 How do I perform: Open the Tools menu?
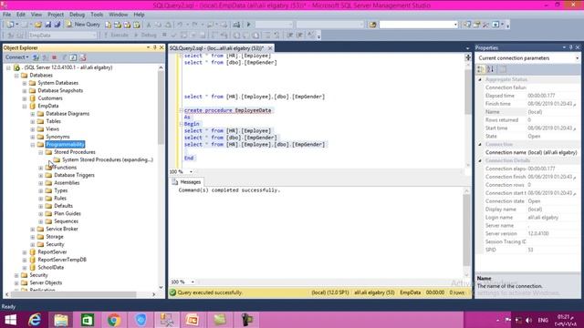pyautogui.click(x=97, y=15)
